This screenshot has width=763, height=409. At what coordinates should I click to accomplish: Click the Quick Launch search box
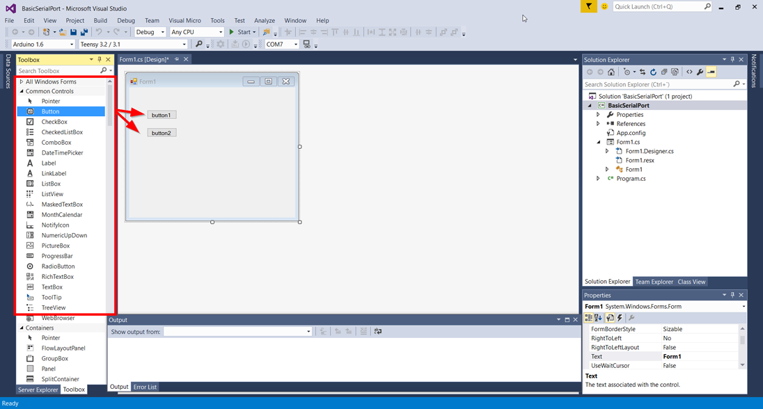658,6
